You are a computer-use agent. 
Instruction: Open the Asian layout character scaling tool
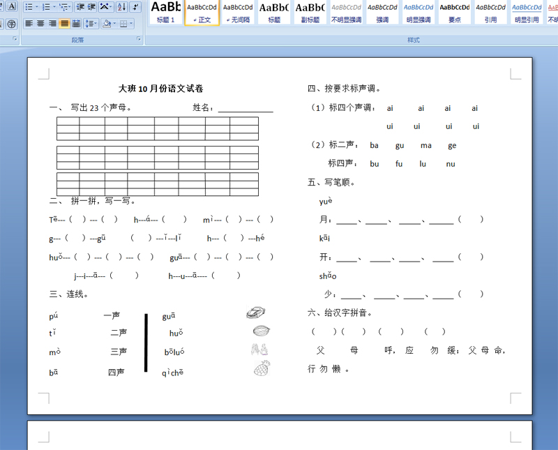click(x=104, y=7)
